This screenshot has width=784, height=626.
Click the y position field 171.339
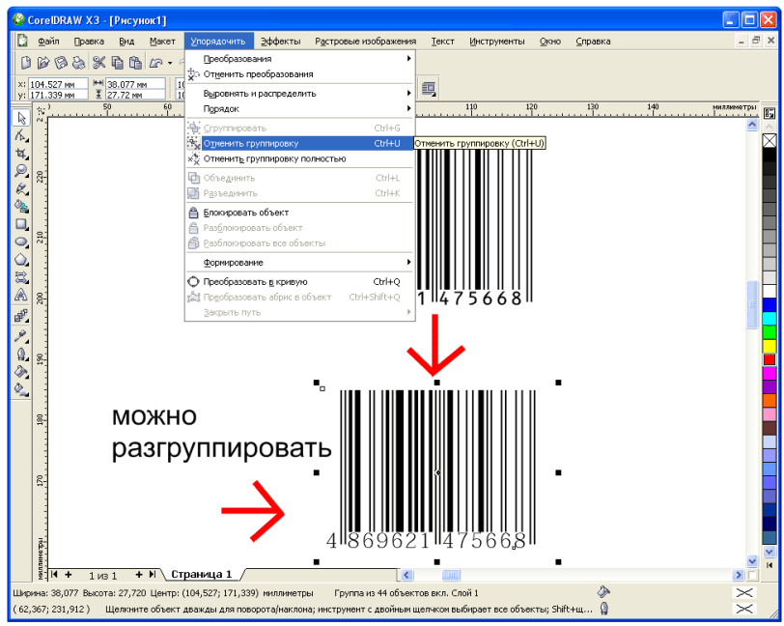pyautogui.click(x=58, y=95)
